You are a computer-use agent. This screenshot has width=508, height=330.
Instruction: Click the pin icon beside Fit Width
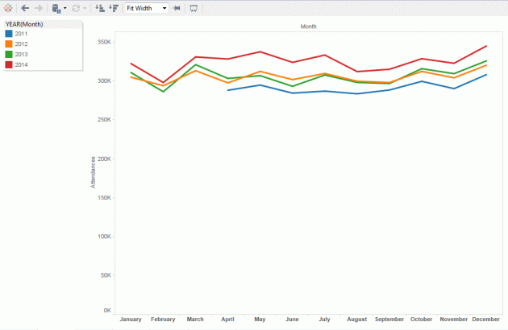pos(177,8)
